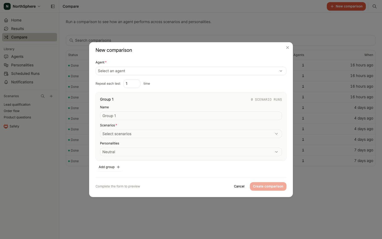Click the Safety folder red icon
The width and height of the screenshot is (382, 239).
6,126
